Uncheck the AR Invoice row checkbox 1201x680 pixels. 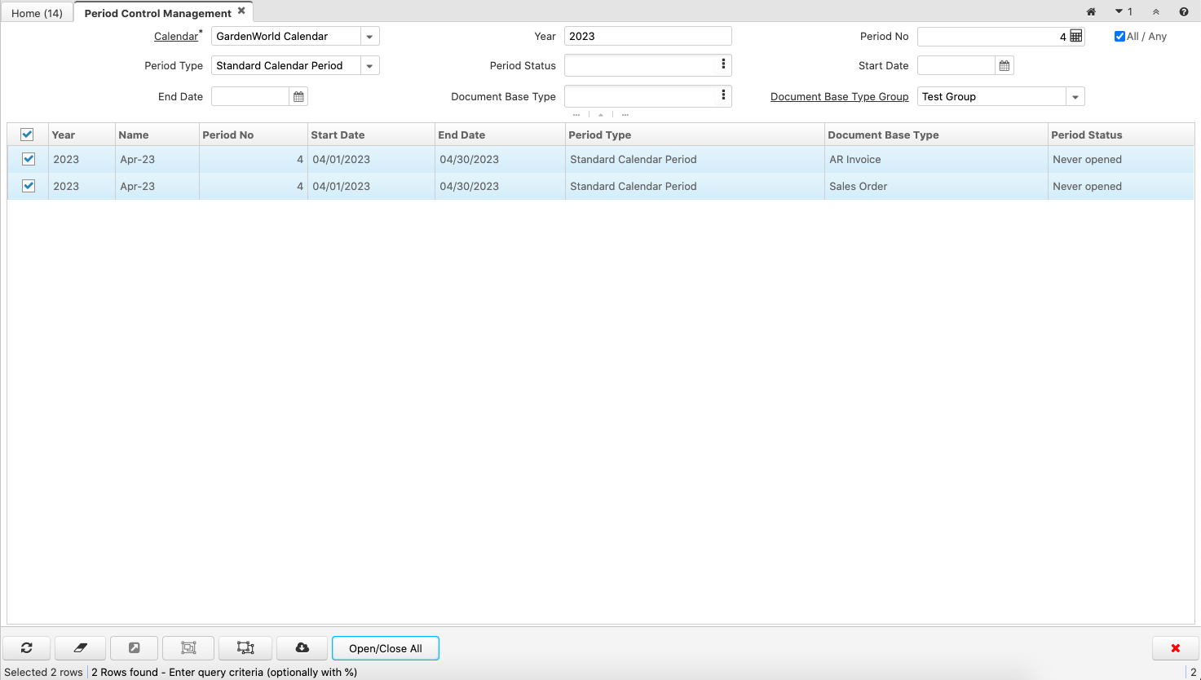point(28,159)
